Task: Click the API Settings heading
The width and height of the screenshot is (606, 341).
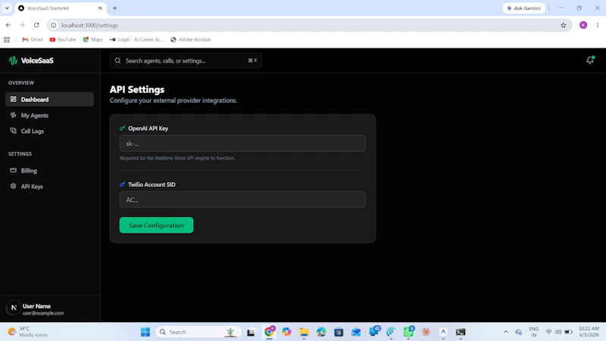Action: tap(137, 89)
